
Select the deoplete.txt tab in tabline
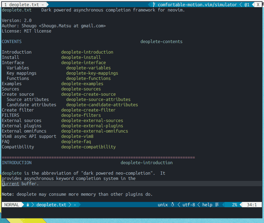24,5
